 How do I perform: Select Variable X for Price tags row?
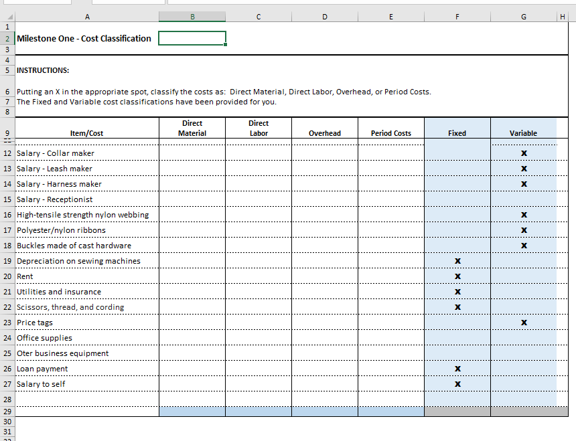coord(524,323)
